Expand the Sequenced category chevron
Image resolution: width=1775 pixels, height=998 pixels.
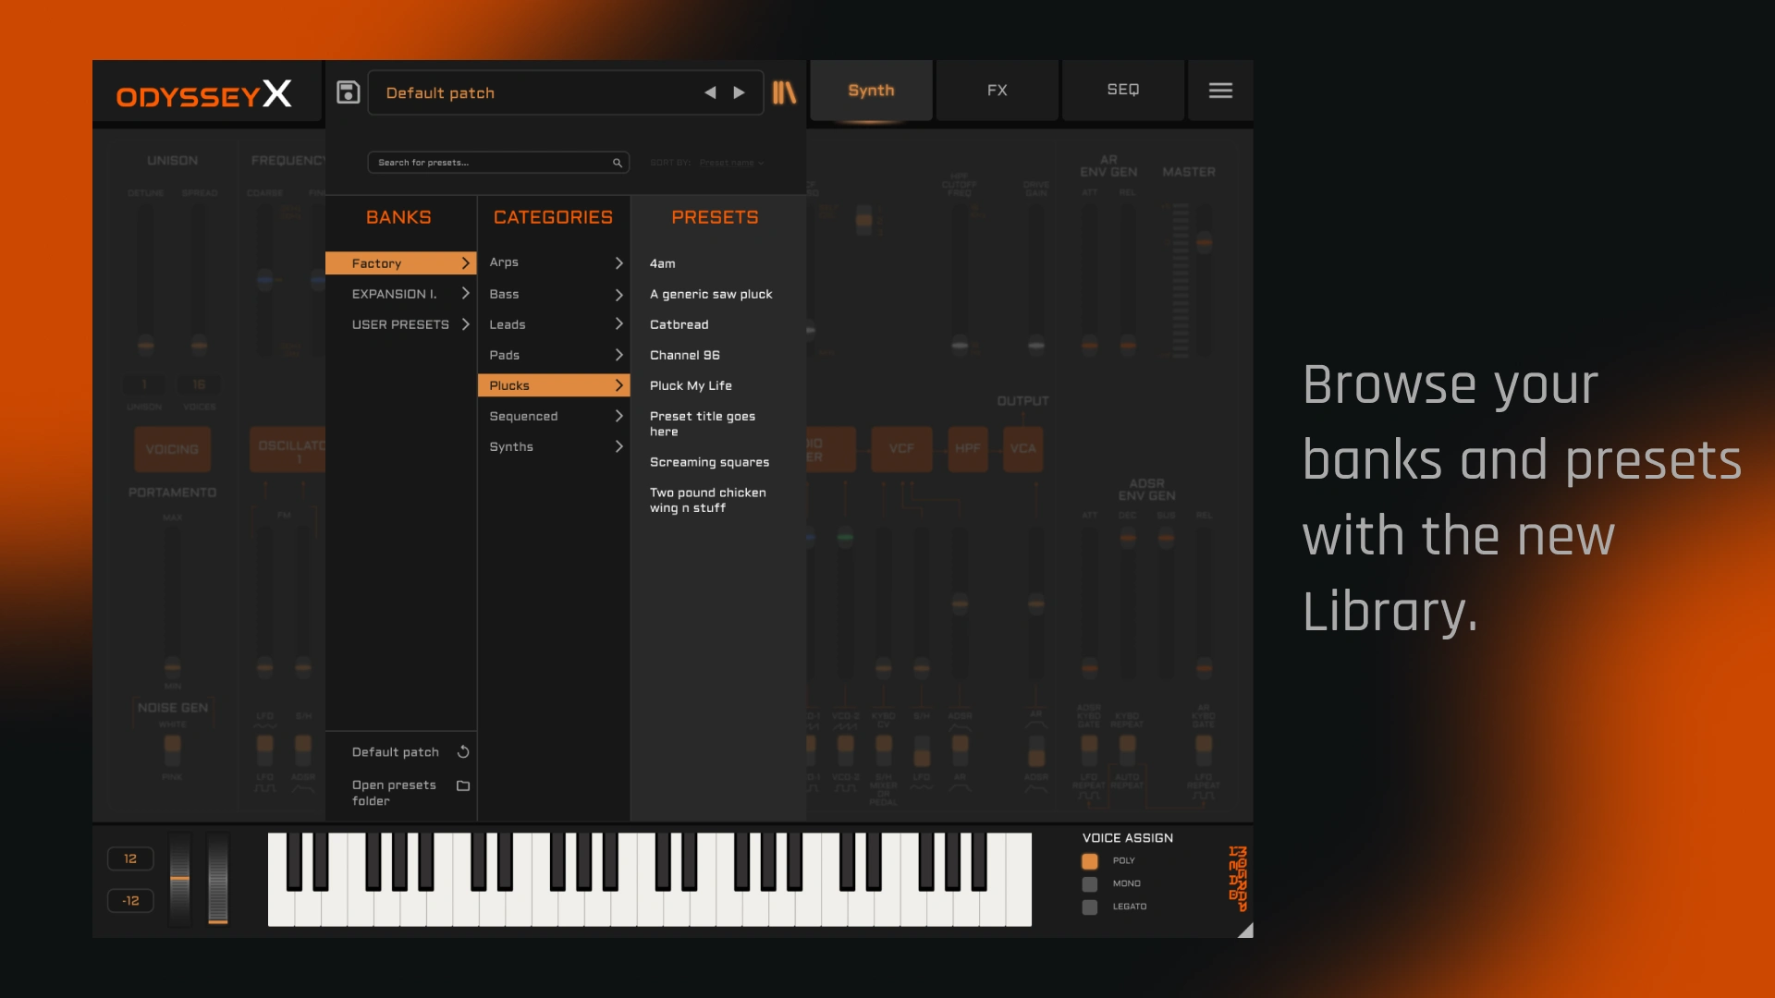618,417
